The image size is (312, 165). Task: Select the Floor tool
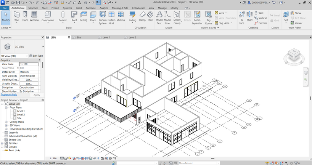pos(93,16)
